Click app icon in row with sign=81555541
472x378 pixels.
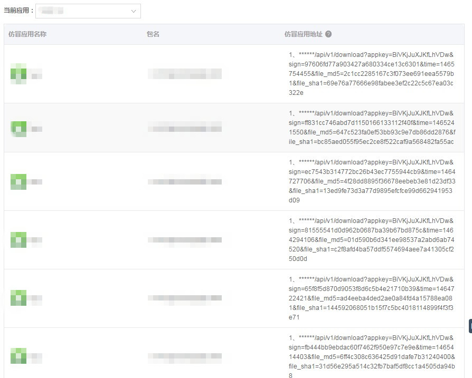click(18, 240)
